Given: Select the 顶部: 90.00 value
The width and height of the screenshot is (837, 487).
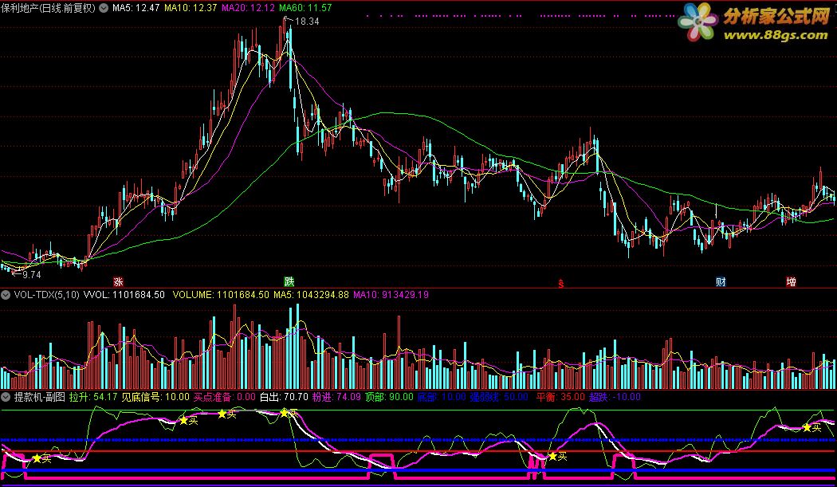Looking at the screenshot, I should tap(389, 397).
